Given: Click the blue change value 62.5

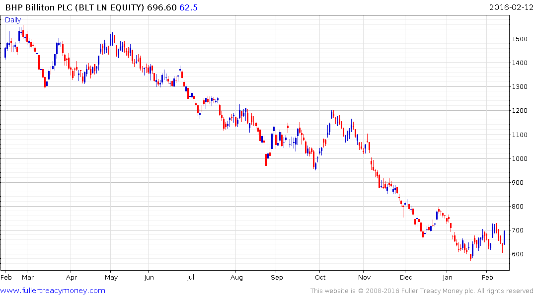Looking at the screenshot, I should pos(188,7).
